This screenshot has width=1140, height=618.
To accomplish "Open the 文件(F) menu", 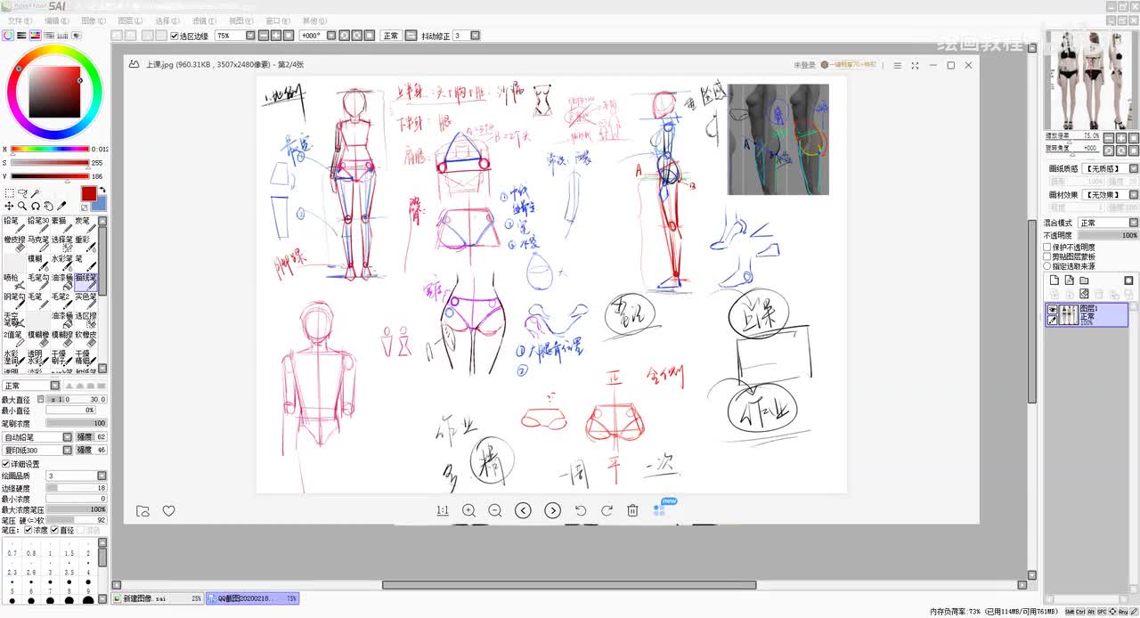I will coord(20,20).
